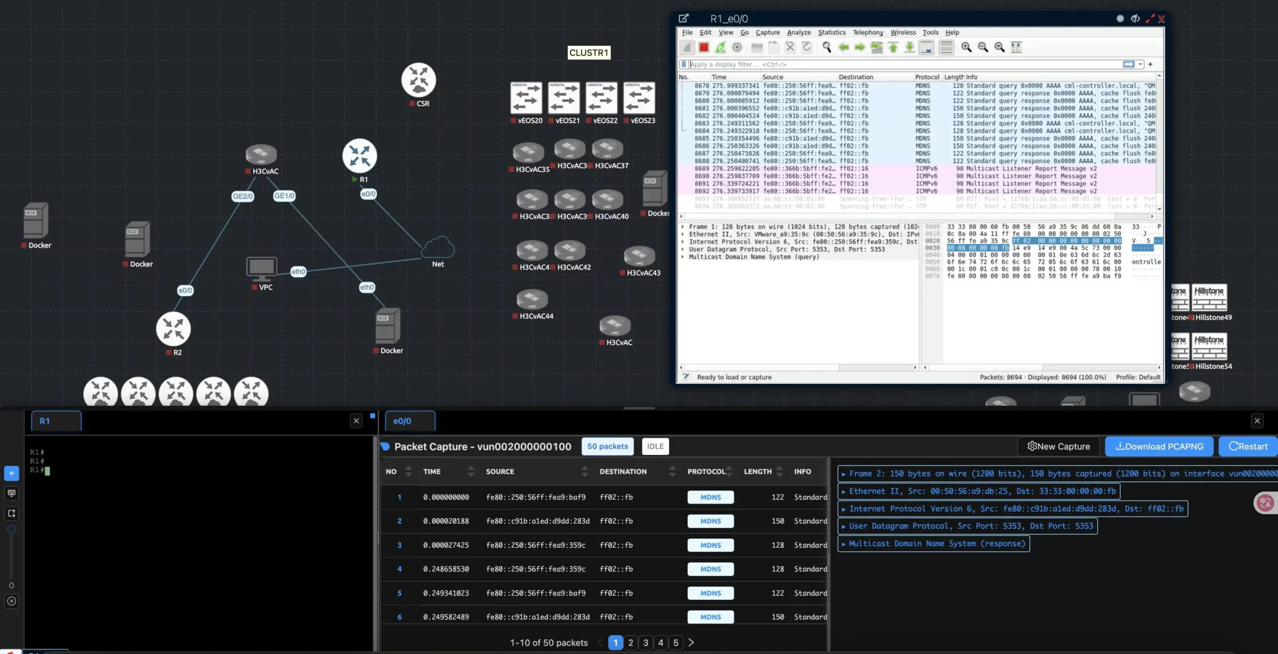Select the CSR router node
The width and height of the screenshot is (1278, 654).
point(418,80)
